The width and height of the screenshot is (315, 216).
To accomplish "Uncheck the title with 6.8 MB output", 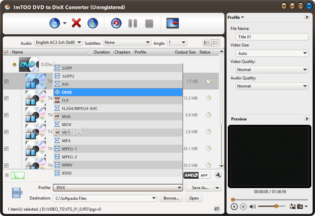I will click(6, 115).
